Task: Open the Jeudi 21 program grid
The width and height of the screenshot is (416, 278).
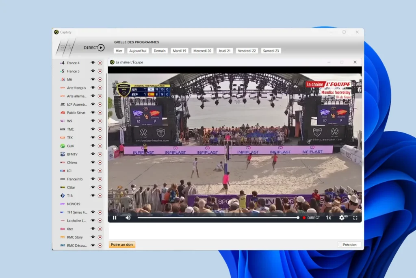Action: pyautogui.click(x=224, y=51)
